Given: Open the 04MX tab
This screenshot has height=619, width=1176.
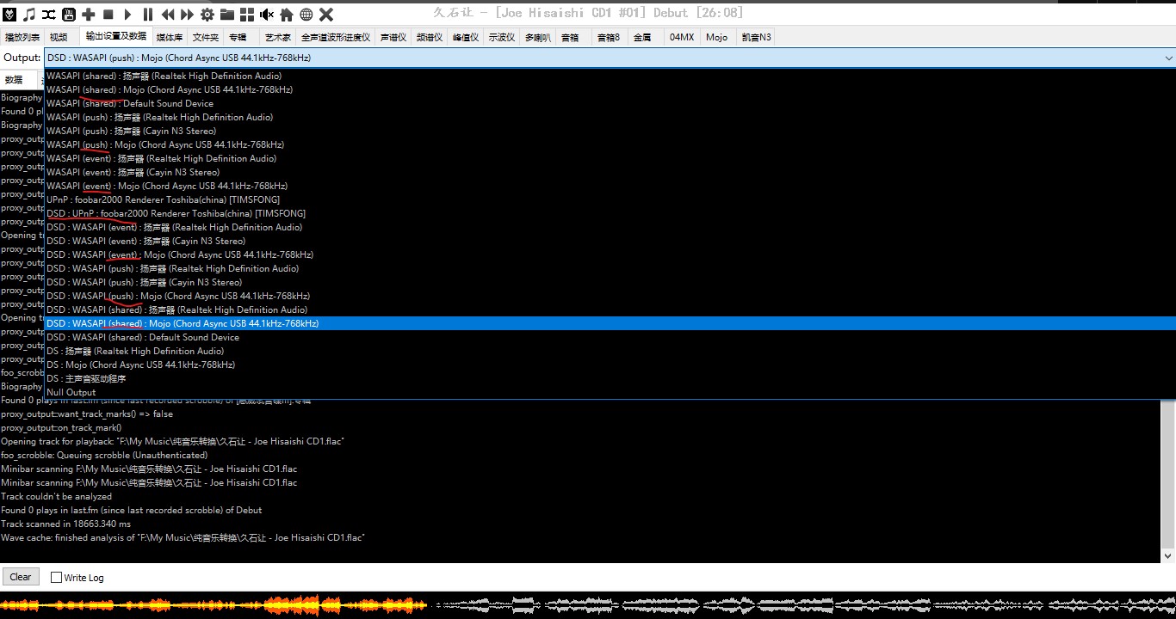Looking at the screenshot, I should coord(682,37).
